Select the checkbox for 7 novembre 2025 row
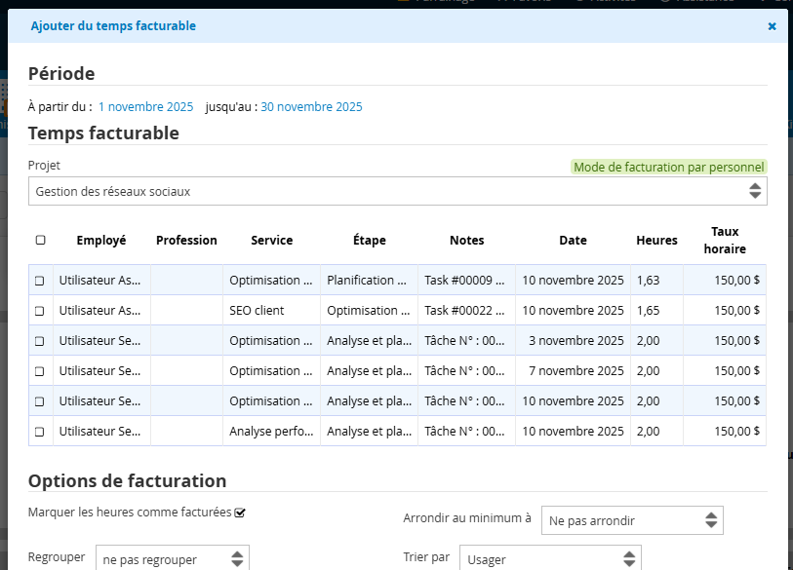 (x=40, y=371)
